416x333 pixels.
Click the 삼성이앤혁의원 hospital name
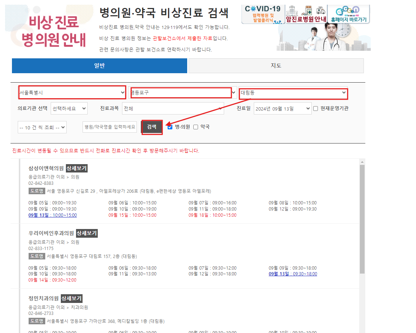[x=46, y=168]
